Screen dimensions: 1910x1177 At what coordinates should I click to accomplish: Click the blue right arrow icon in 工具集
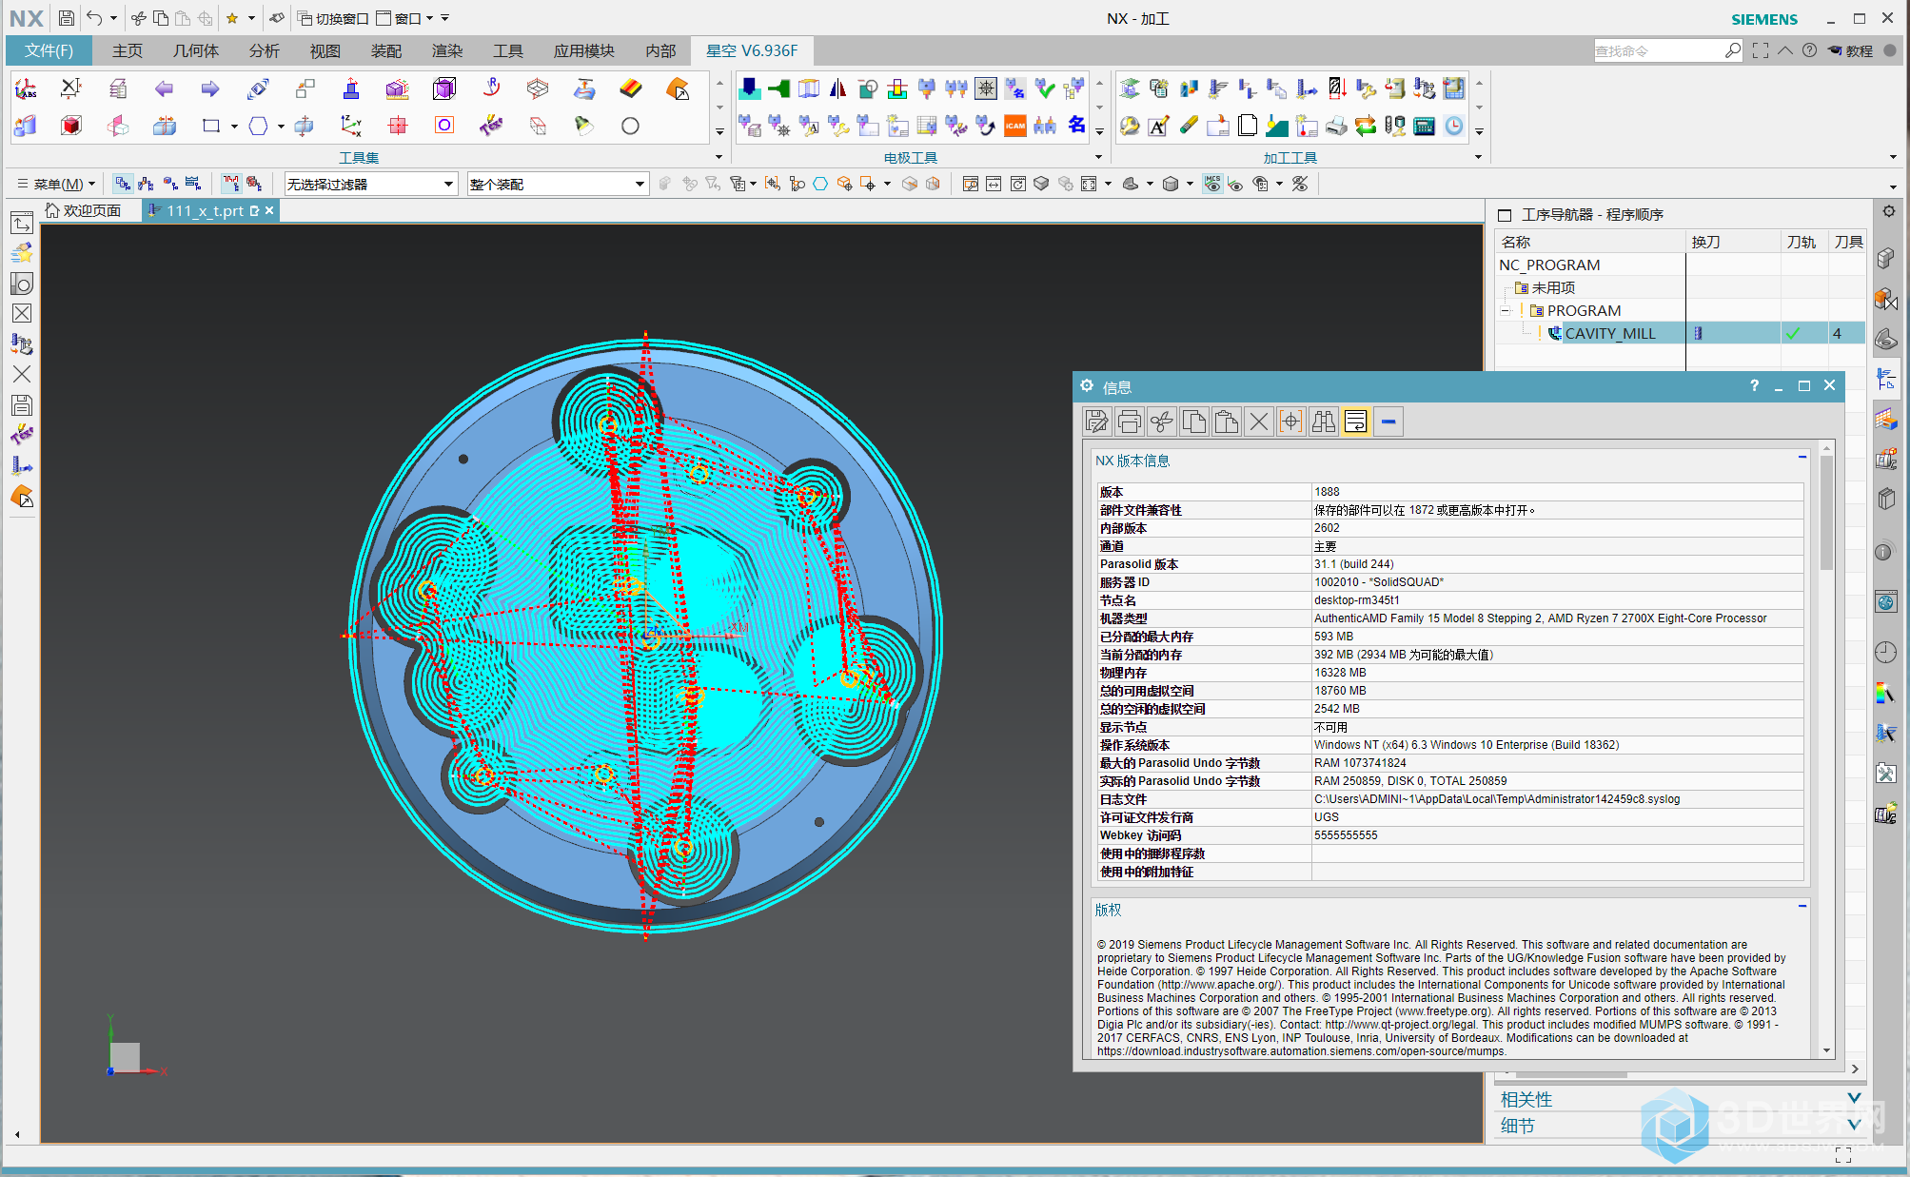tap(210, 89)
